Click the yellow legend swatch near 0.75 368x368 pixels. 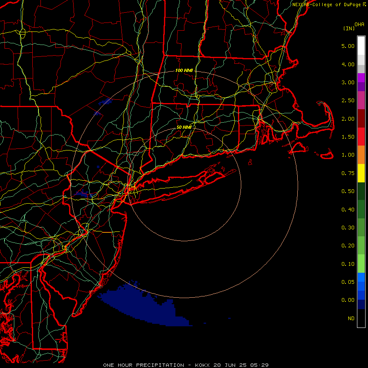tap(361, 173)
